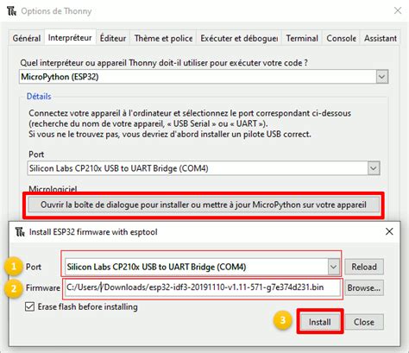The height and width of the screenshot is (353, 409).
Task: Go to the Terminal tab
Action: point(302,38)
